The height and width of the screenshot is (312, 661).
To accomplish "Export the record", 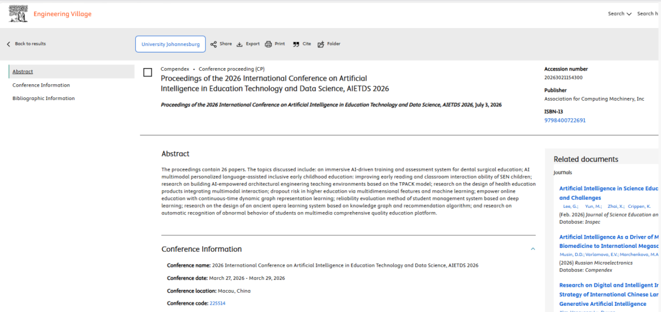I will (248, 44).
